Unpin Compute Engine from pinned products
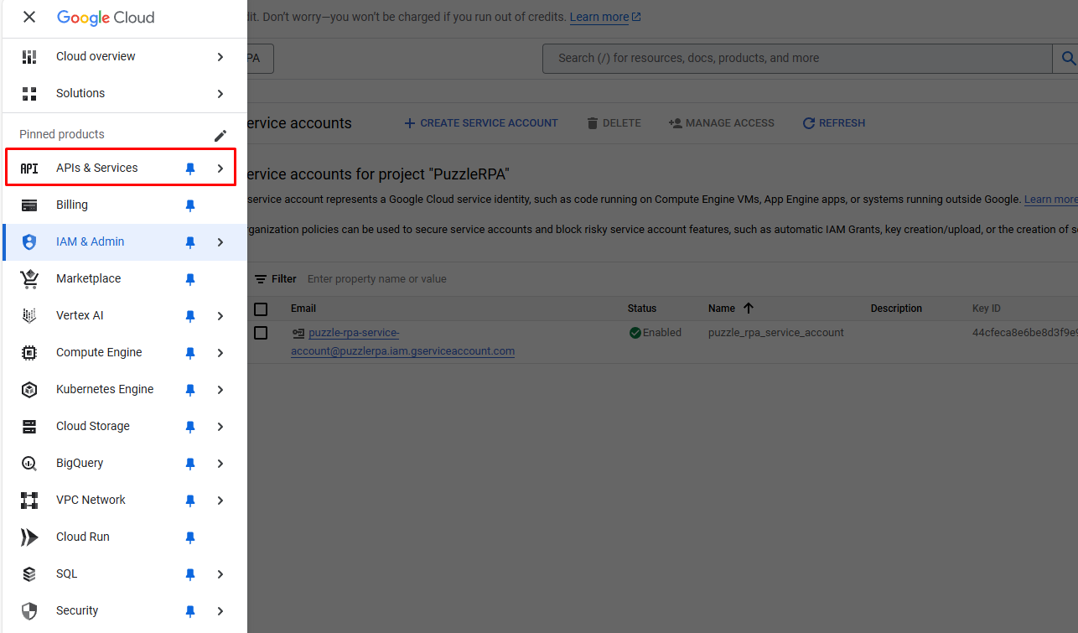This screenshot has width=1078, height=633. click(x=190, y=353)
